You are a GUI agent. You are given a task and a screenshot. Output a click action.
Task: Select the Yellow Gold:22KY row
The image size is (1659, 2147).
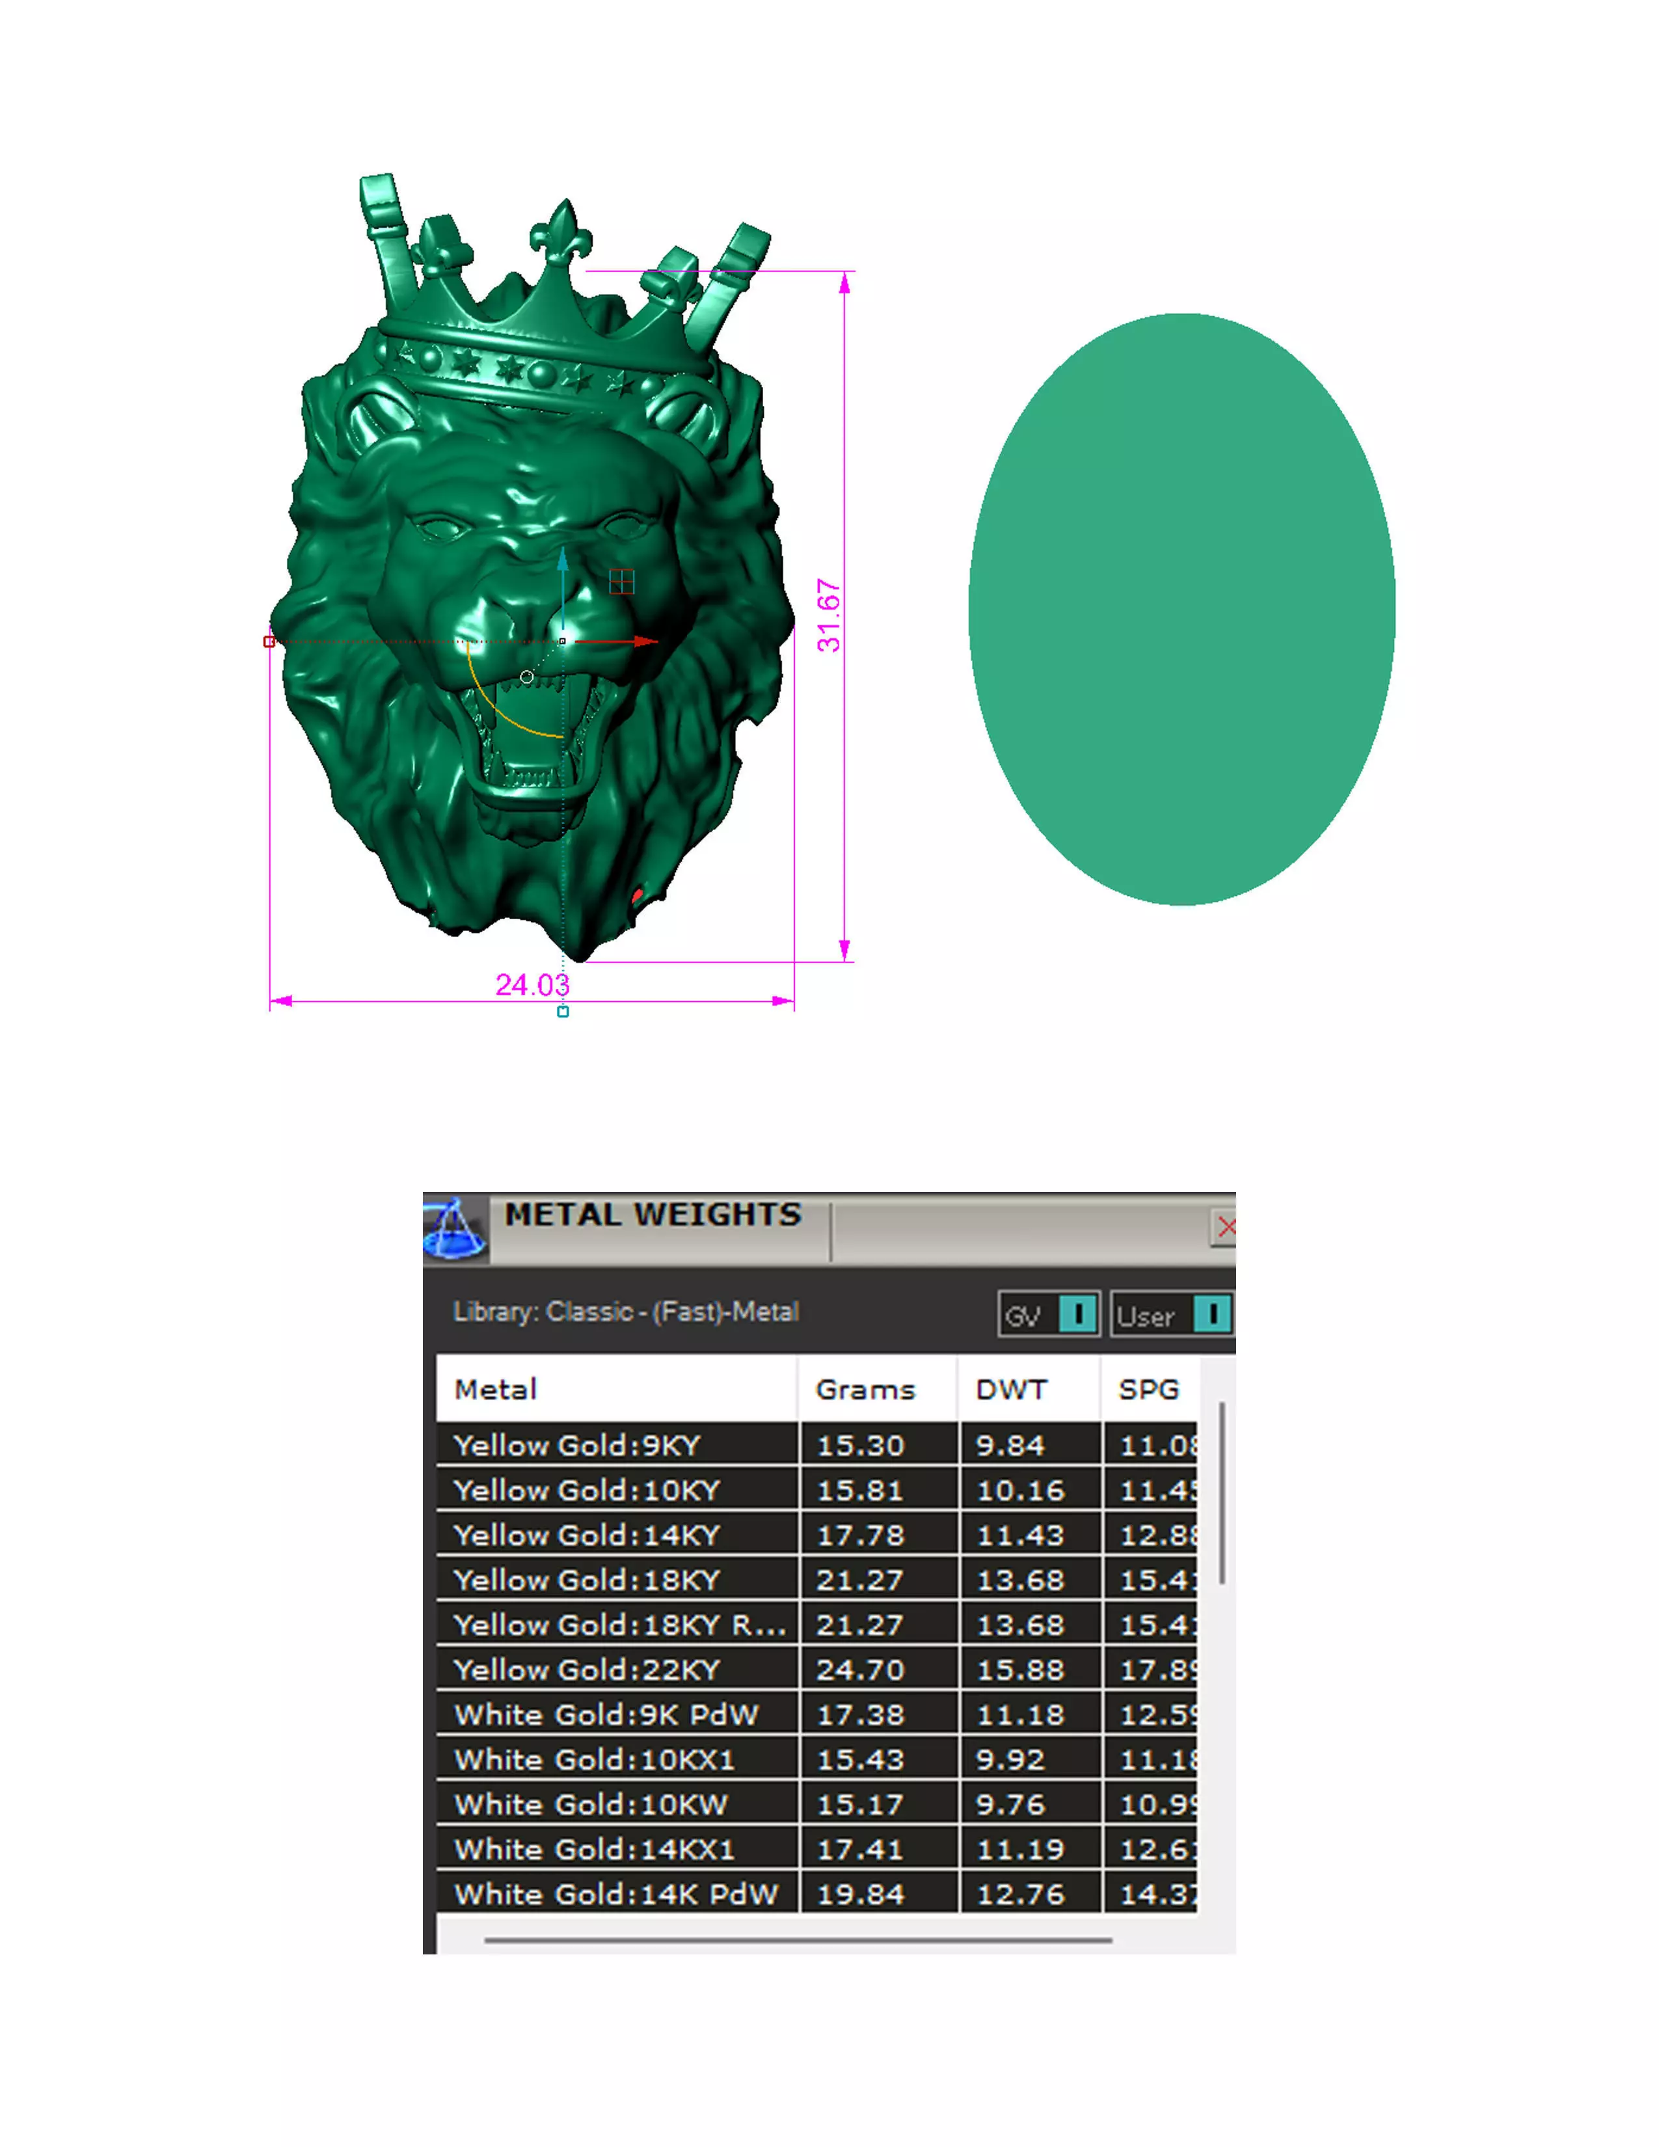[x=816, y=1669]
